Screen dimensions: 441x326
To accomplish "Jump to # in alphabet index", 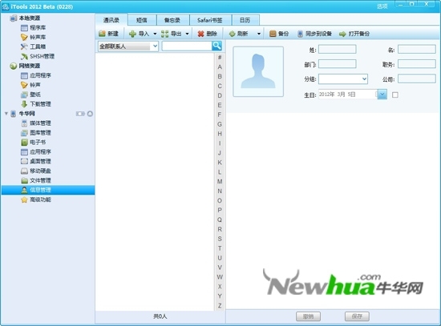I will tap(220, 58).
